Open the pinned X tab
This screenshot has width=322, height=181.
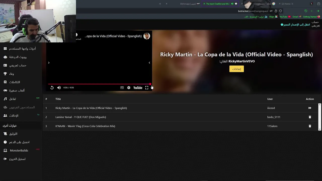[x=311, y=4]
